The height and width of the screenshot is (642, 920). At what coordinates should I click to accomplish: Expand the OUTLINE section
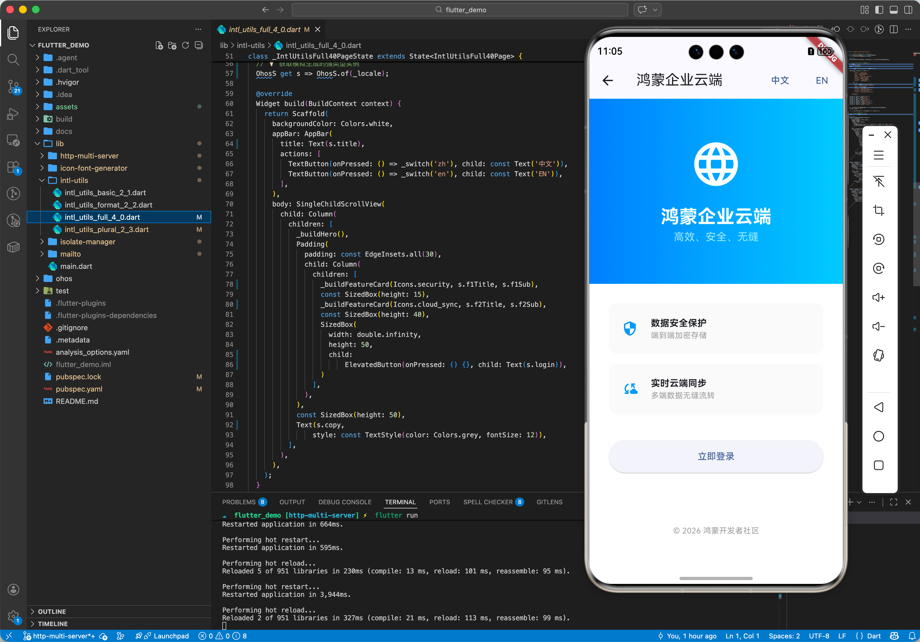[x=52, y=611]
